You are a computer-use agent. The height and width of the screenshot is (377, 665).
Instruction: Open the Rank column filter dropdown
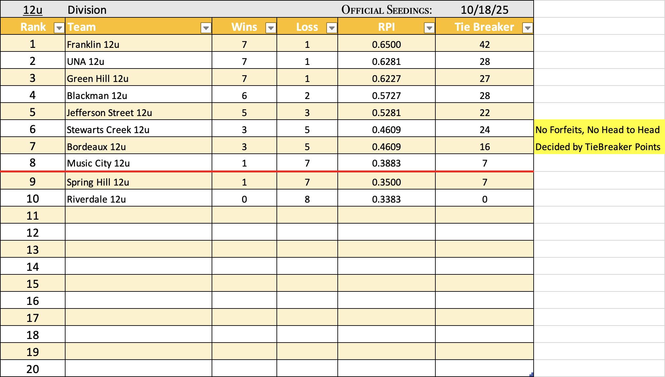pos(59,28)
